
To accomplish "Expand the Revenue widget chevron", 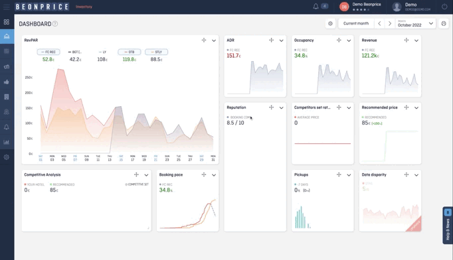I will 416,40.
